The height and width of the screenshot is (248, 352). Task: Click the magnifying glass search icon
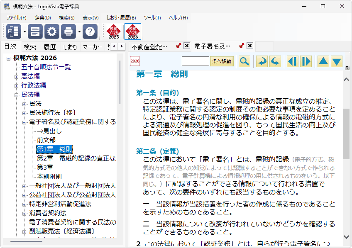(244, 61)
